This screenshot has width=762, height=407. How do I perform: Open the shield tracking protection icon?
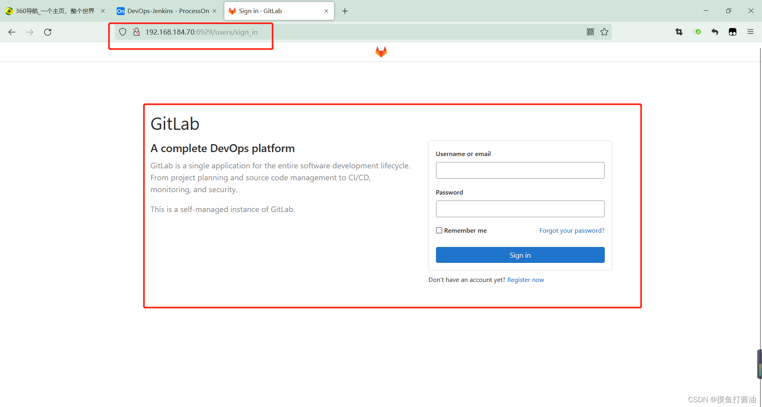tap(123, 32)
